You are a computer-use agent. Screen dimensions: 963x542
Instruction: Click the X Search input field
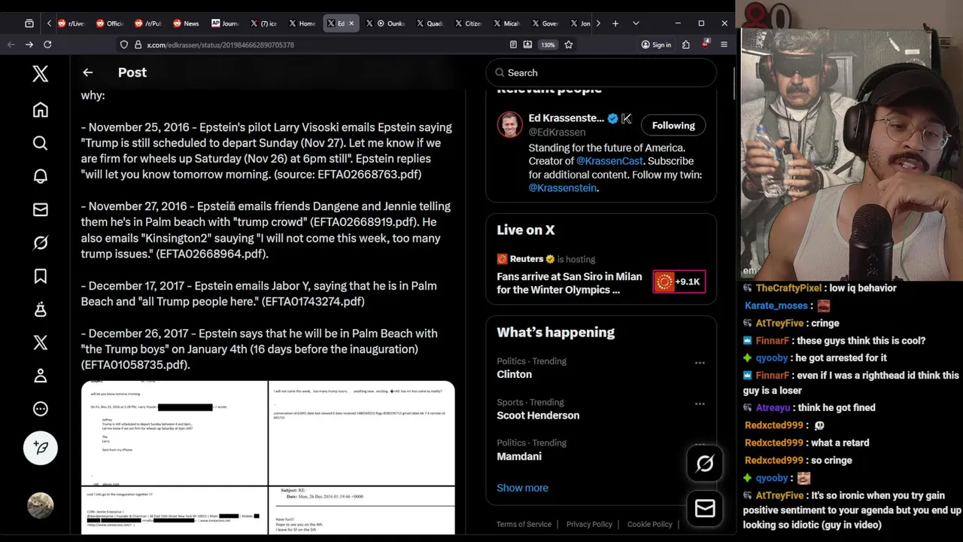[601, 72]
